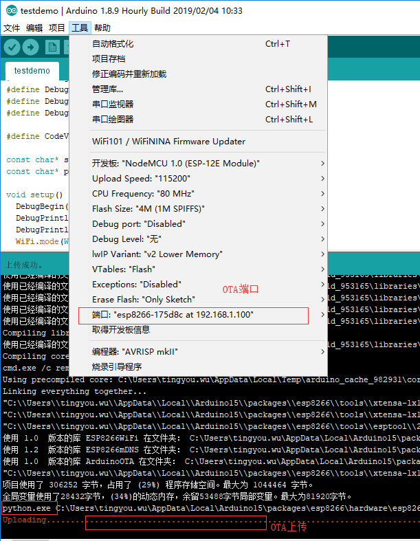Screen dimensions: 420x541
Task: Close the 工具 menu in menu bar
Action: (x=80, y=28)
